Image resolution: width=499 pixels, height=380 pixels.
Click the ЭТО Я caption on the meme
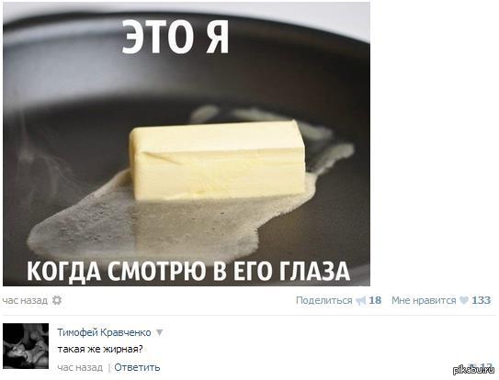176,38
